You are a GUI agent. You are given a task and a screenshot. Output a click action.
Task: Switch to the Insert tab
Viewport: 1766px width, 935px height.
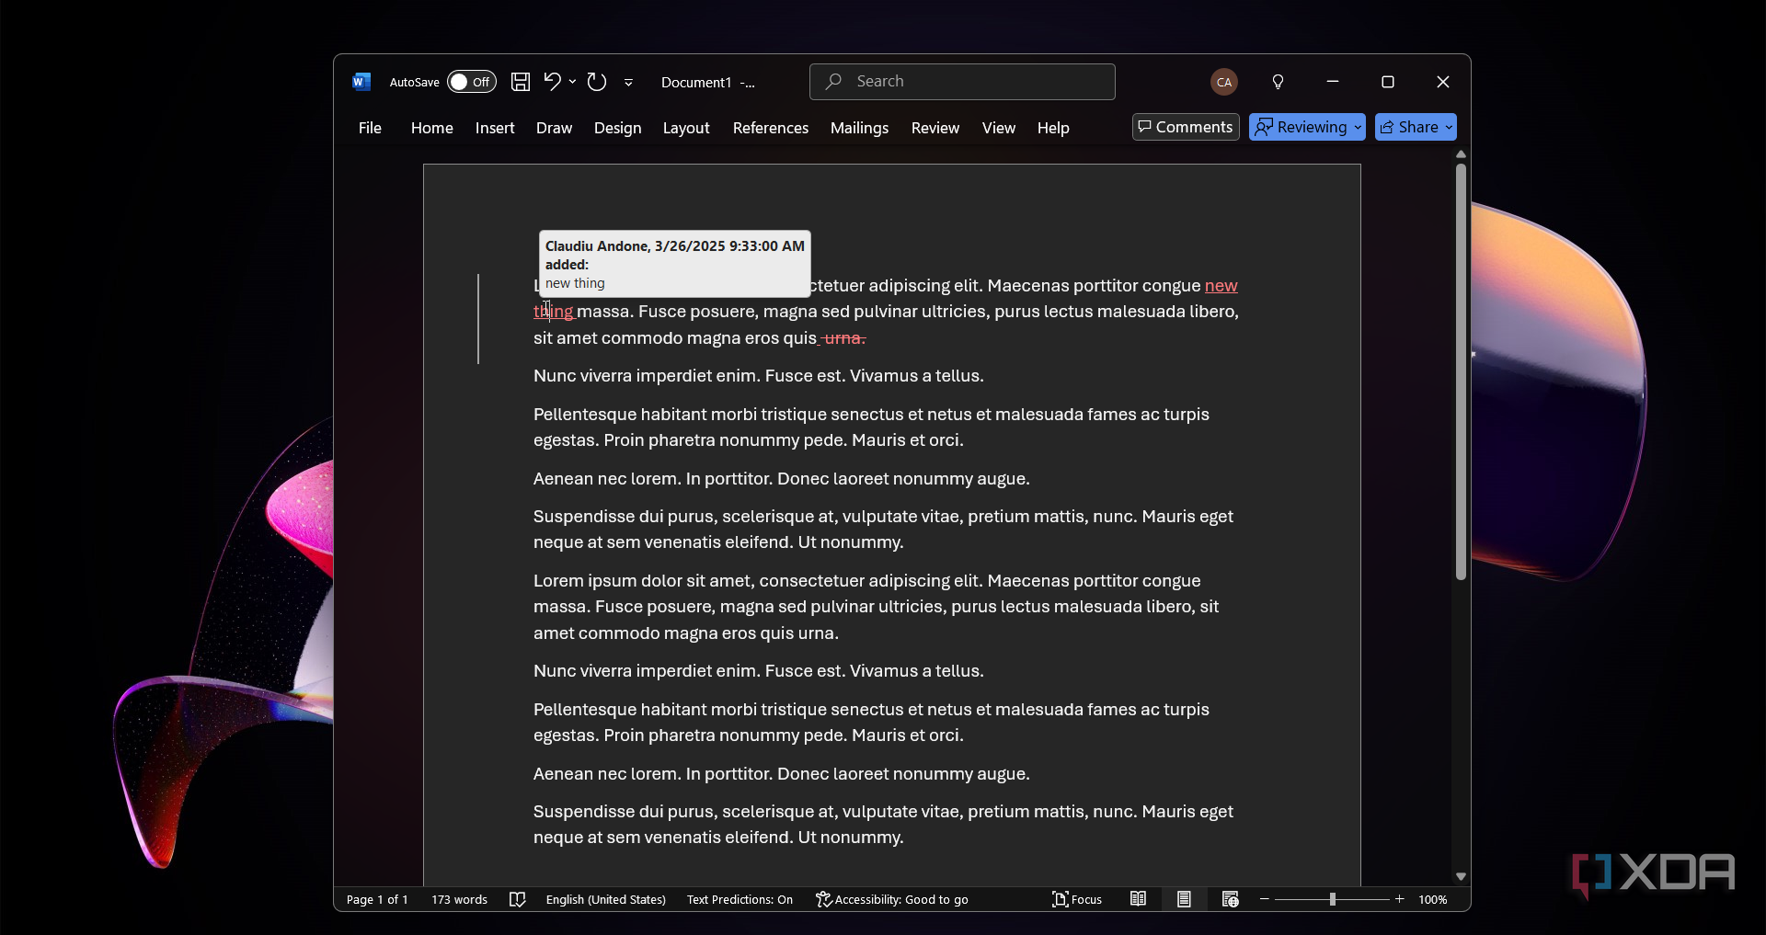click(495, 128)
